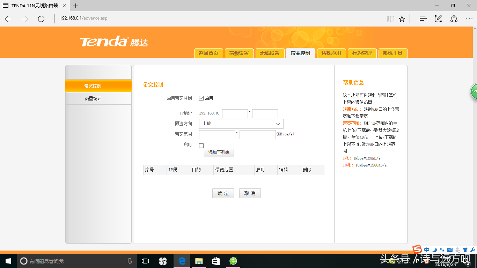
Task: Open the green 360 browser taskbar icon
Action: pos(233,261)
